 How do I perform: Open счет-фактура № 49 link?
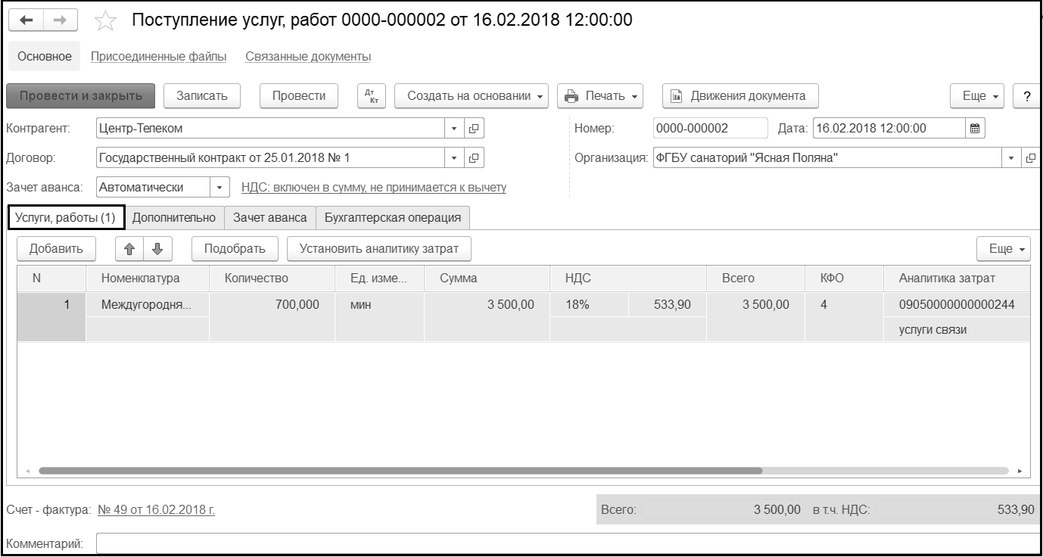point(157,510)
